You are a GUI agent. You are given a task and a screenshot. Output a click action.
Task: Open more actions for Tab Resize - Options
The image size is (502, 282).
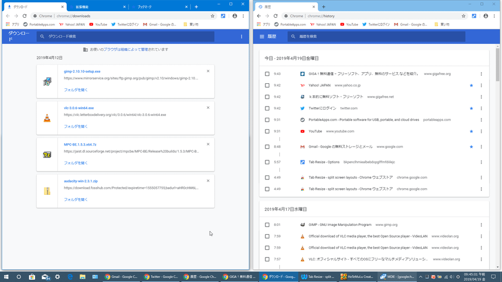481,162
